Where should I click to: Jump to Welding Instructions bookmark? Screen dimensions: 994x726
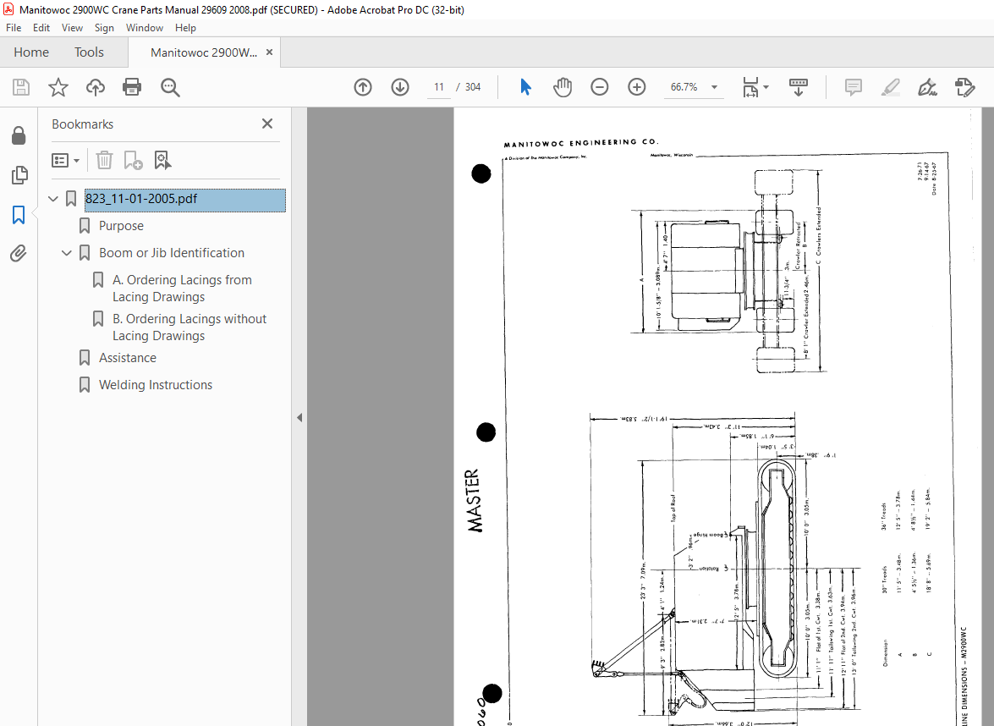(156, 385)
